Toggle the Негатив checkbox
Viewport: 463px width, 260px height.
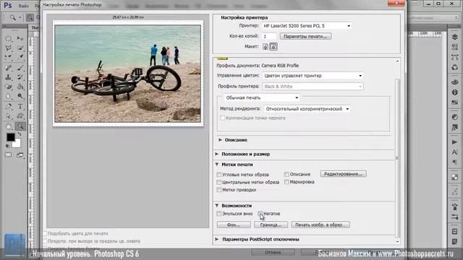pos(260,214)
